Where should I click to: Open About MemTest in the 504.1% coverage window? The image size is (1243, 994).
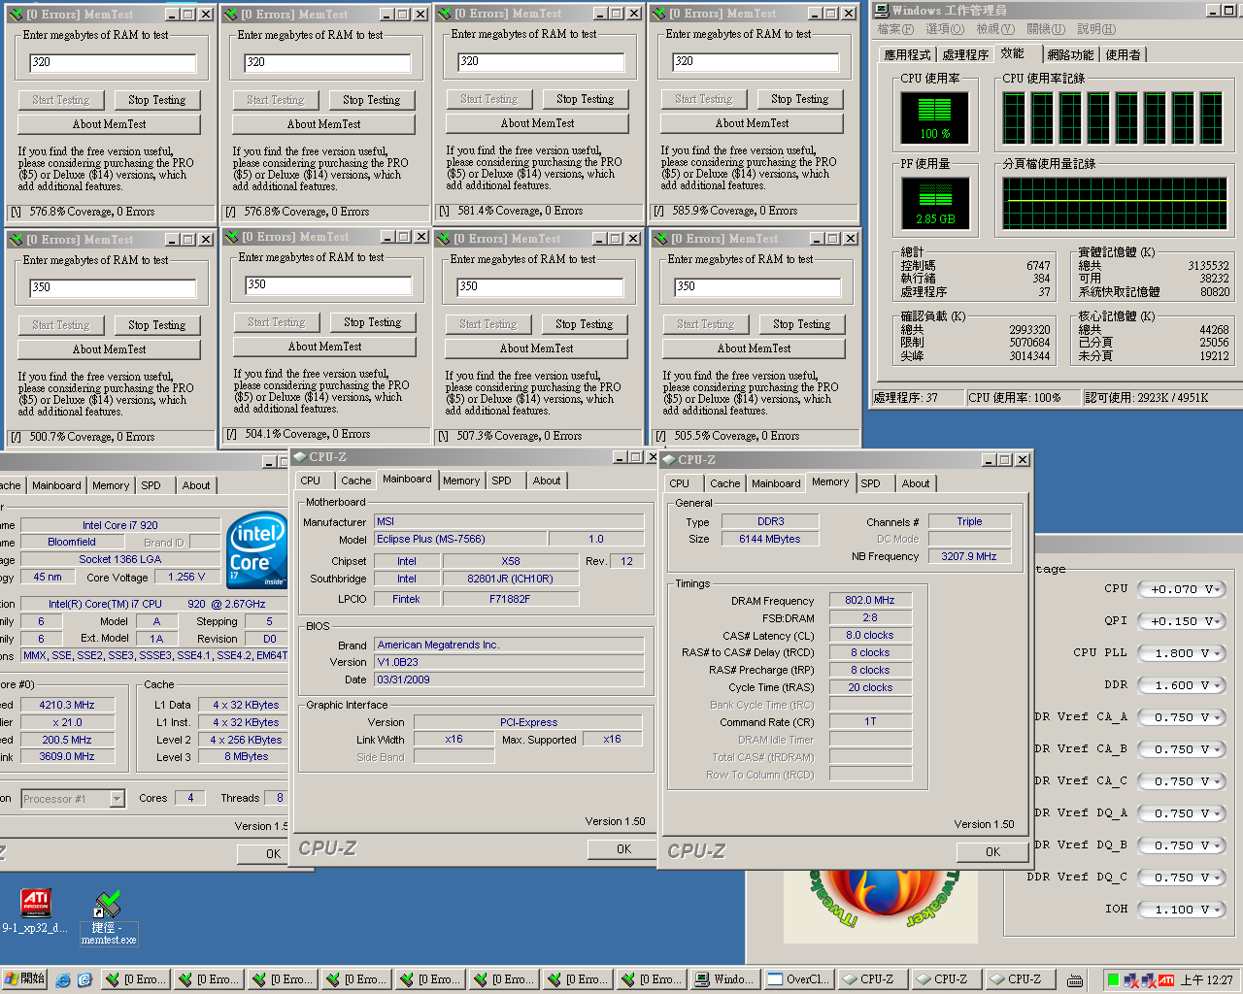click(x=324, y=347)
